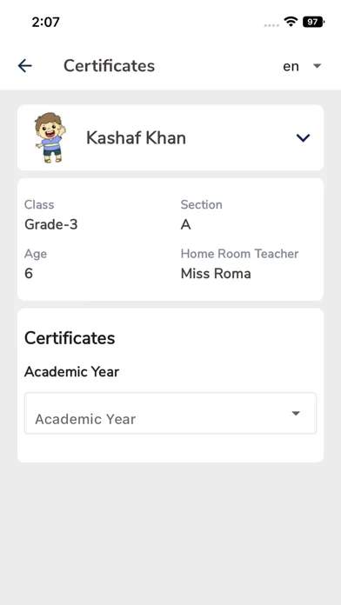This screenshot has height=605, width=341.
Task: Tap the cellular signal dots icon
Action: click(x=271, y=25)
